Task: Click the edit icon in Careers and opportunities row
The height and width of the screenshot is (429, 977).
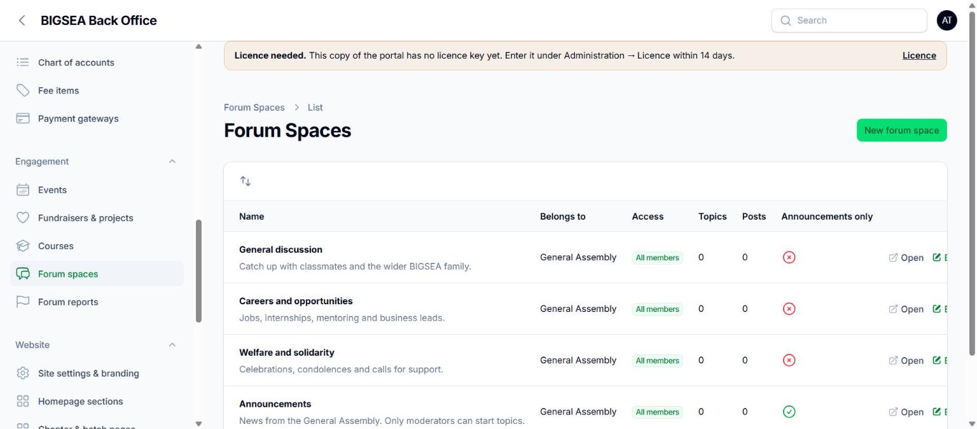Action: click(936, 309)
